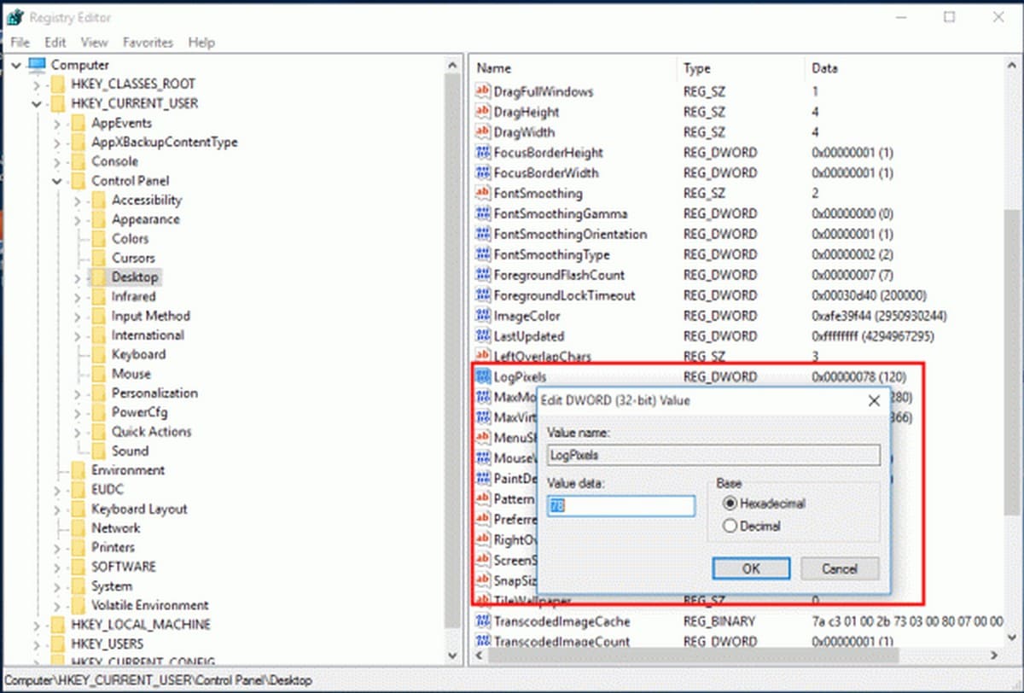Click the DragFullWindows string value icon
This screenshot has height=693, width=1024.
(483, 91)
